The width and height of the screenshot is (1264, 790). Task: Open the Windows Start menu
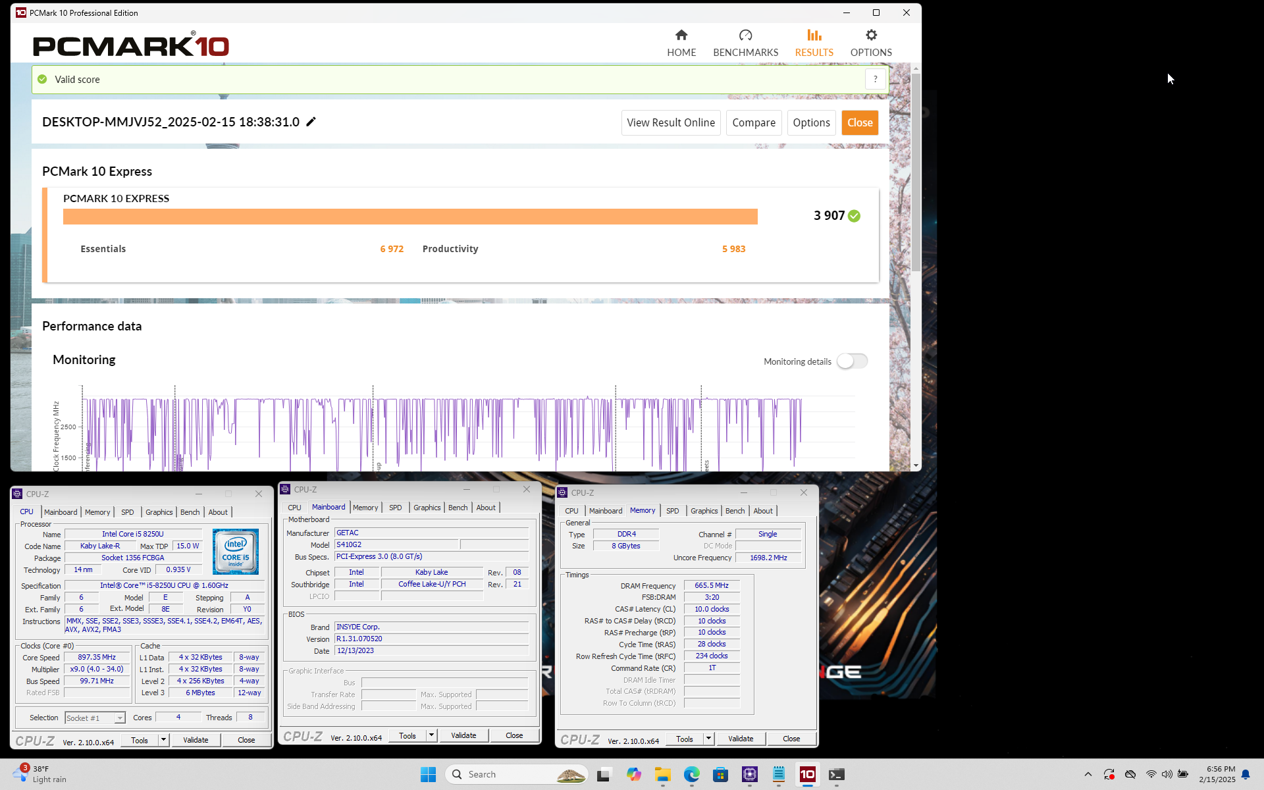click(x=428, y=774)
